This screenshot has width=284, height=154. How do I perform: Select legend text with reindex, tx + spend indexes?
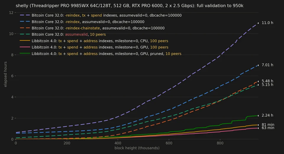[x=106, y=15]
